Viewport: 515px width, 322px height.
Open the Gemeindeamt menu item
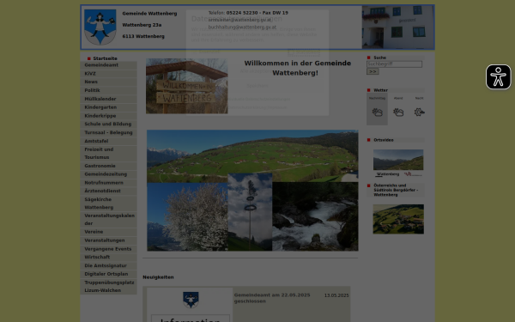[x=108, y=65]
